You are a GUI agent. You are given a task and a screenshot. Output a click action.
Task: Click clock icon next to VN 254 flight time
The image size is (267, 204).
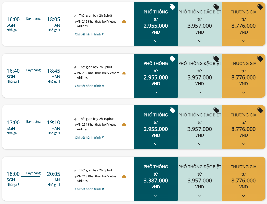coord(75,119)
